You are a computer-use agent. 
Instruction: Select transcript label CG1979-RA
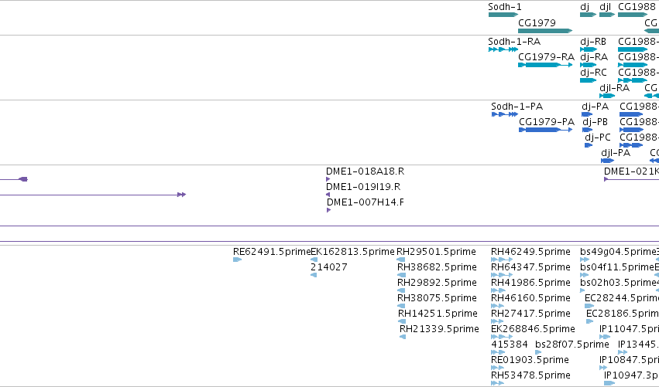pos(546,56)
